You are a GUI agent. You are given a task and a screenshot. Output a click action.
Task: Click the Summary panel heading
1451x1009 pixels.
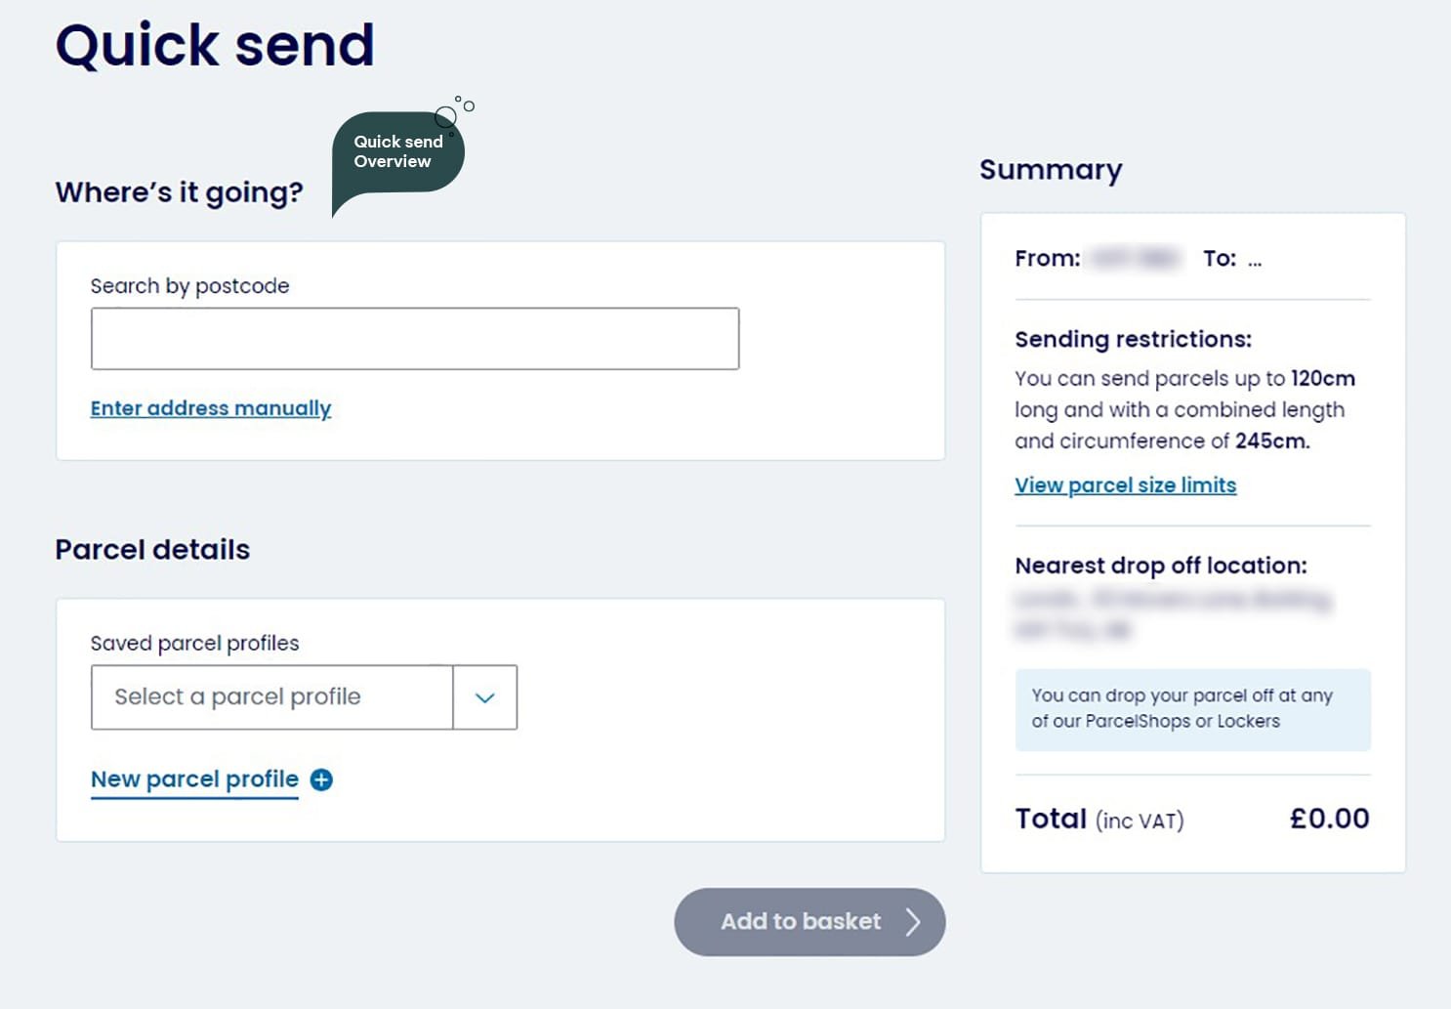click(1051, 170)
